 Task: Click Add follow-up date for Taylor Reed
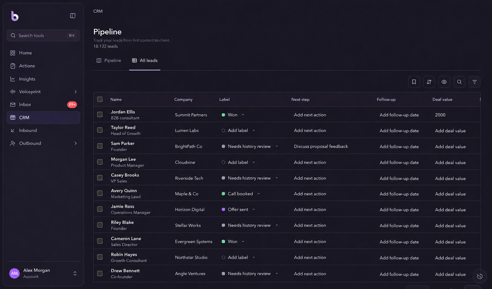point(399,131)
